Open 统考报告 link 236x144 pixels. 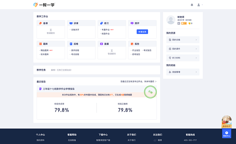[136, 54]
